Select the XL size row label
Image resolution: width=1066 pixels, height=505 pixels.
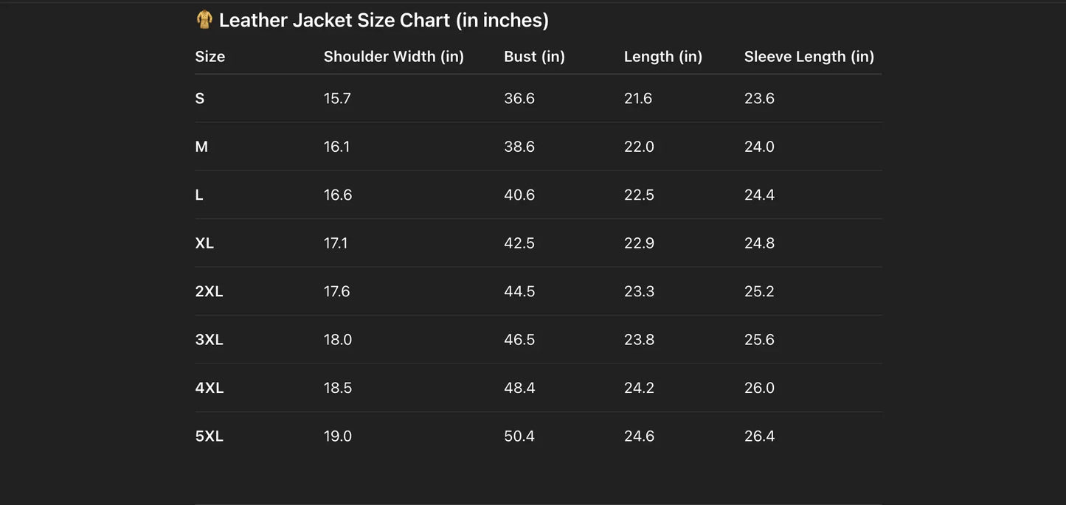[204, 243]
